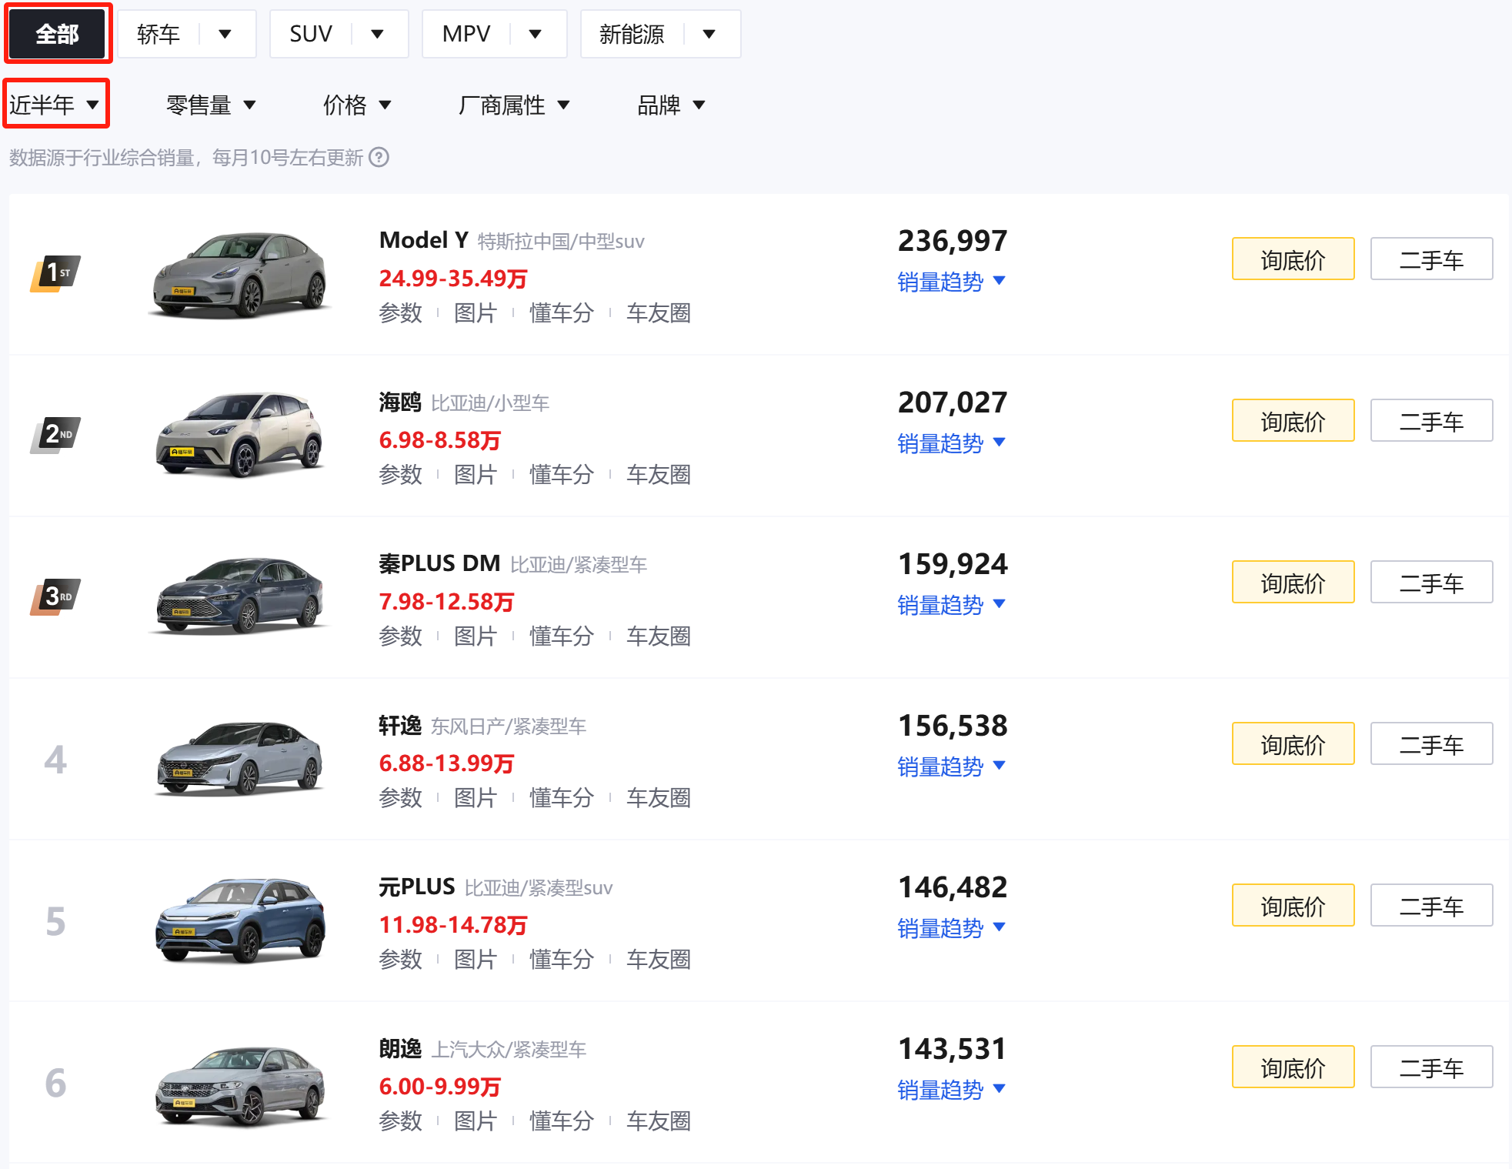Open the 元PLUS title link
This screenshot has width=1512, height=1169.
point(417,887)
